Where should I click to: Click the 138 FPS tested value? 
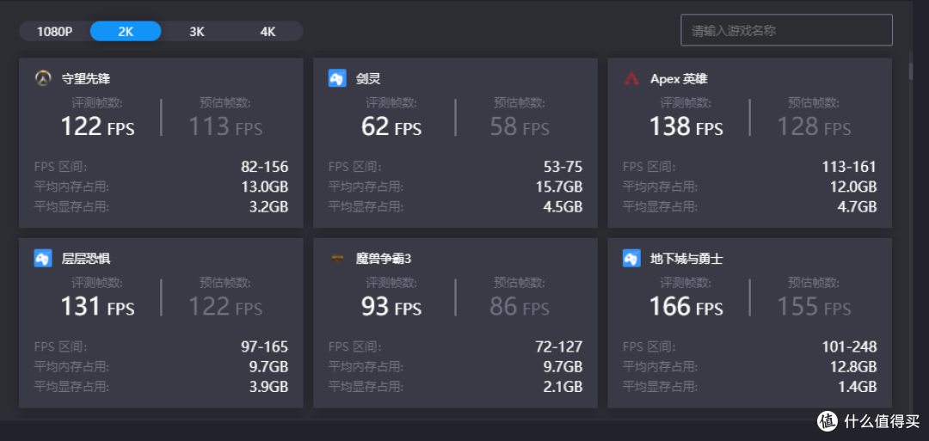[686, 126]
